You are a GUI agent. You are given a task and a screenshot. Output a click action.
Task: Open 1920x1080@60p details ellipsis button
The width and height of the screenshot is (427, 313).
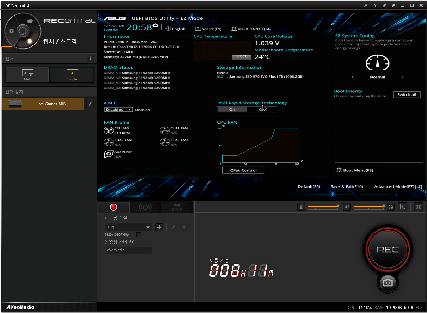pos(139,235)
